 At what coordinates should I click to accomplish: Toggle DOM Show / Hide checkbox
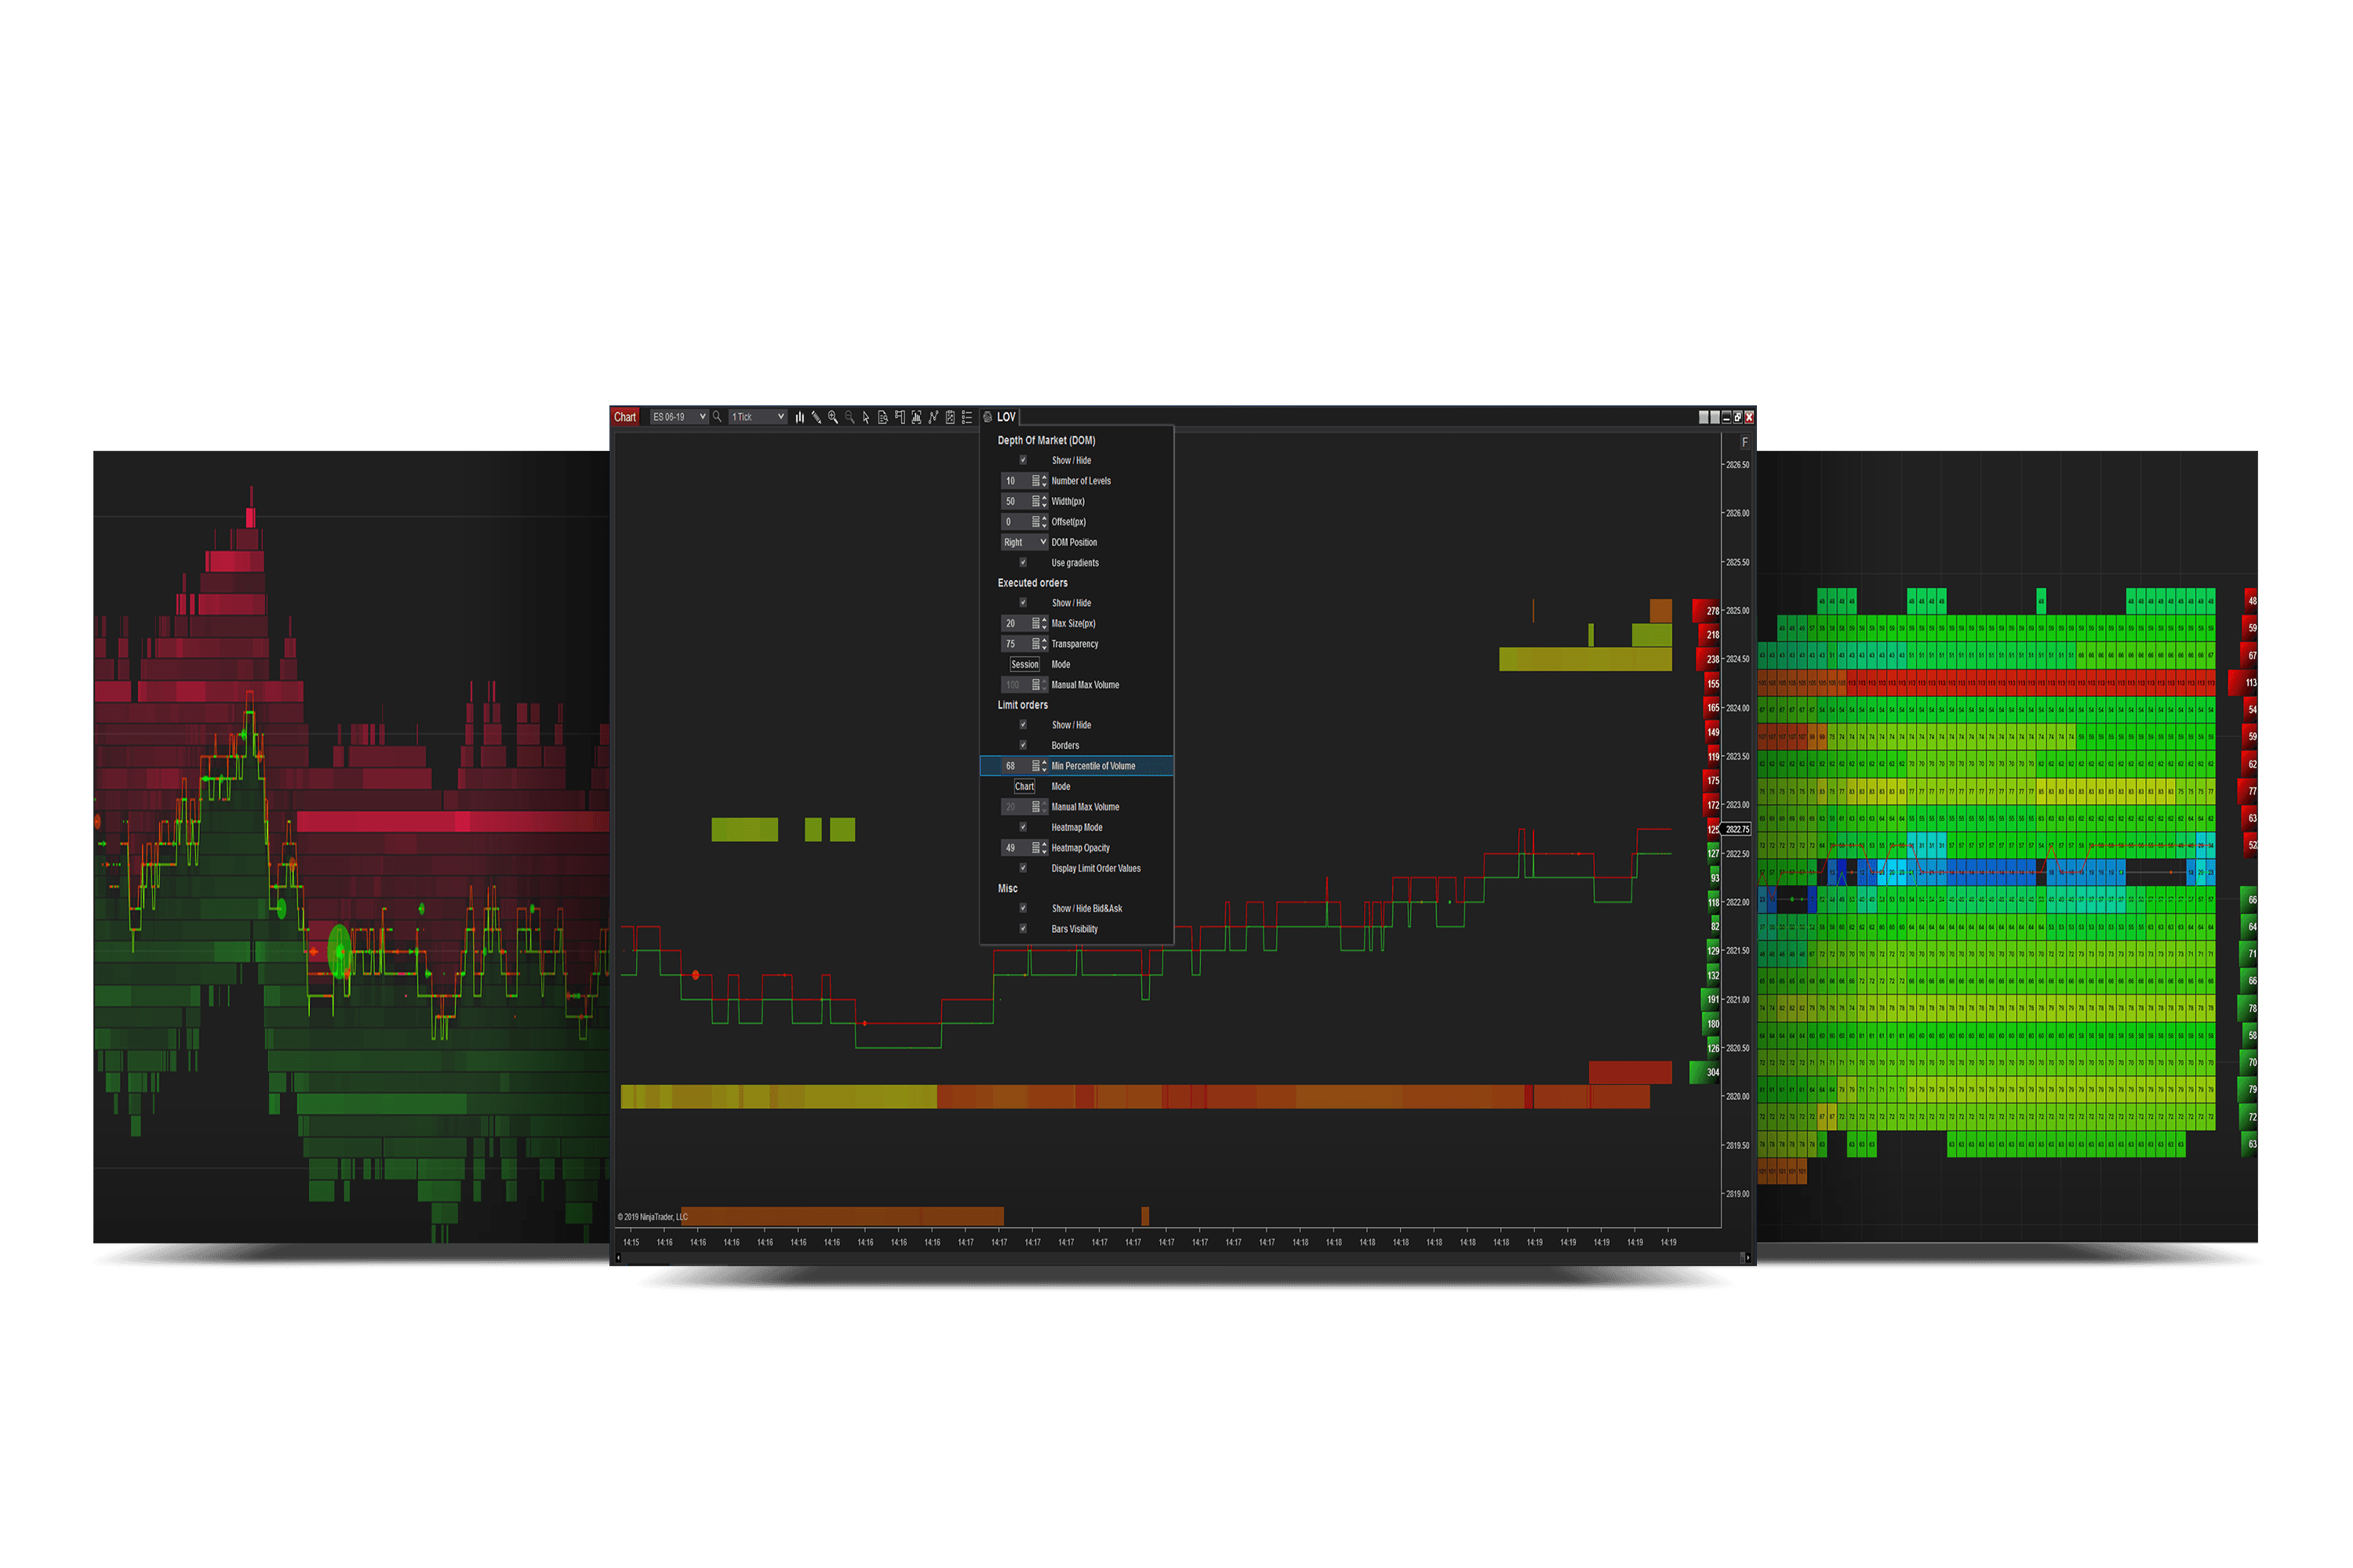coord(1023,460)
